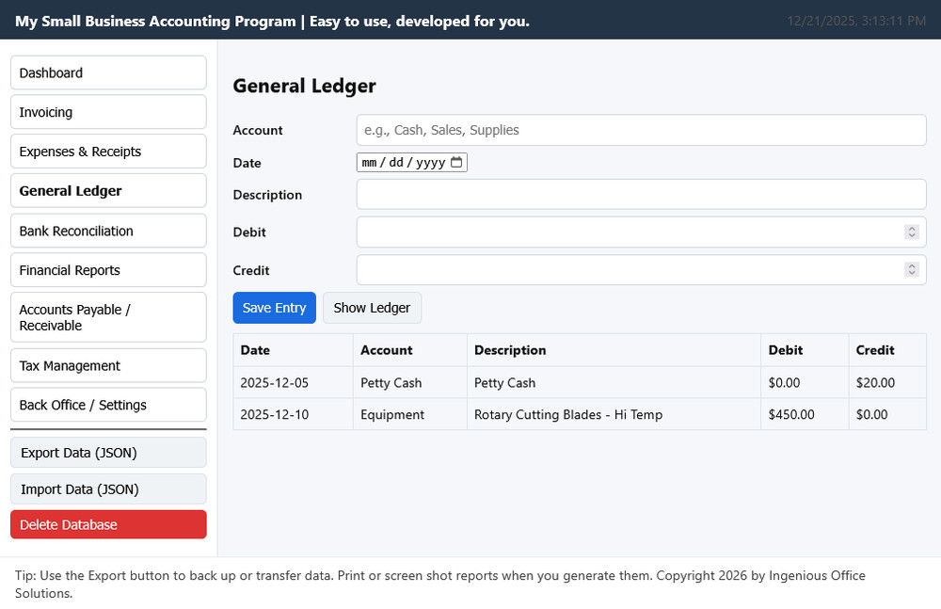Viewport: 941px width, 609px height.
Task: Click into the Description input field
Action: [x=640, y=195]
